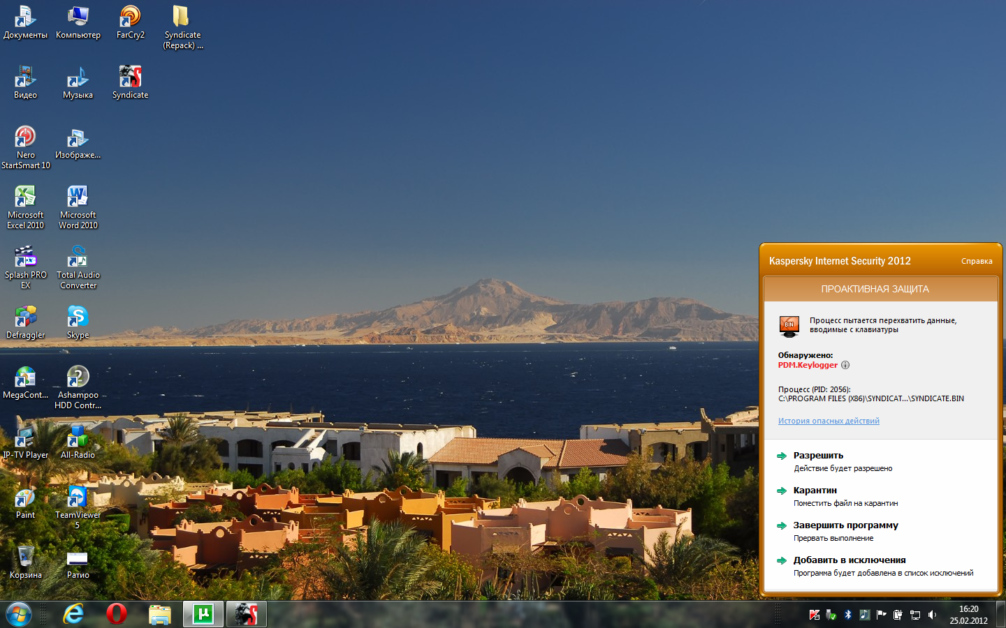Click the BIN process icon in alert

(x=789, y=326)
